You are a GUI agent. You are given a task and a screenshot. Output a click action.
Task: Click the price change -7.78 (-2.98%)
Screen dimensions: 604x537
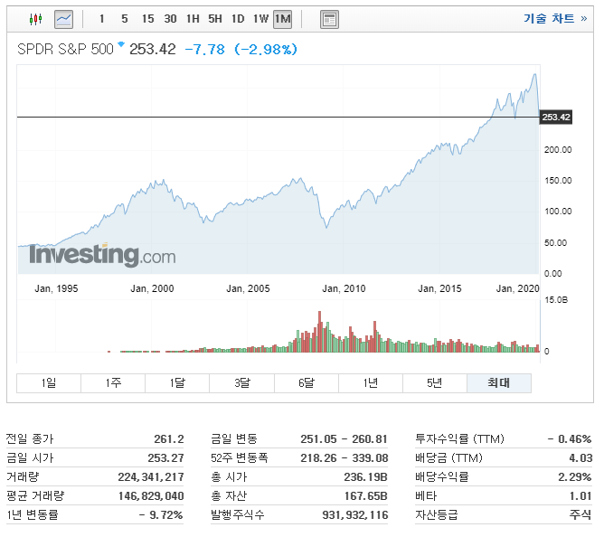pos(241,50)
